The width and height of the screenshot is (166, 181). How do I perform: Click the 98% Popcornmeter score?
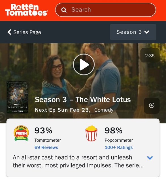click(x=114, y=131)
